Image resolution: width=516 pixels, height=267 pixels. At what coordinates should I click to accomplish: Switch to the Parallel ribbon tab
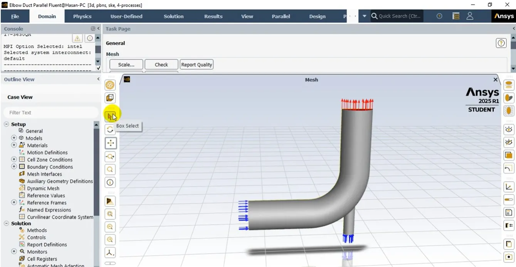pos(281,16)
